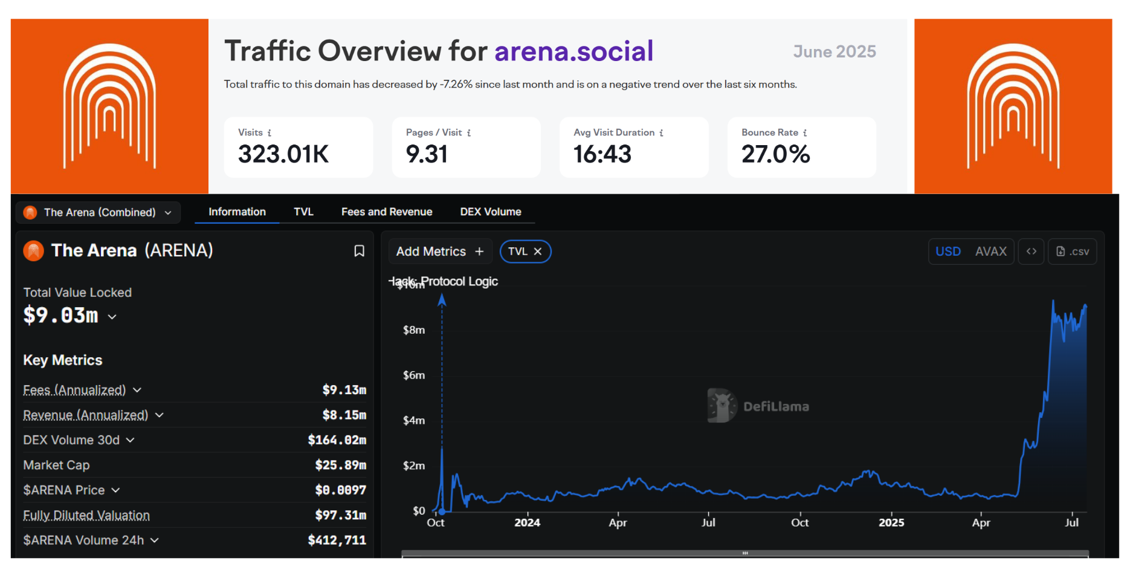Switch to Fees and Revenue tab
The width and height of the screenshot is (1130, 581).
[x=386, y=212]
